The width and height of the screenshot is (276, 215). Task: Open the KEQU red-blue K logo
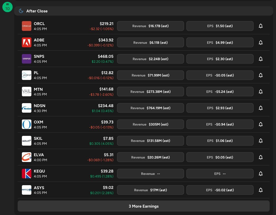[x=27, y=173]
